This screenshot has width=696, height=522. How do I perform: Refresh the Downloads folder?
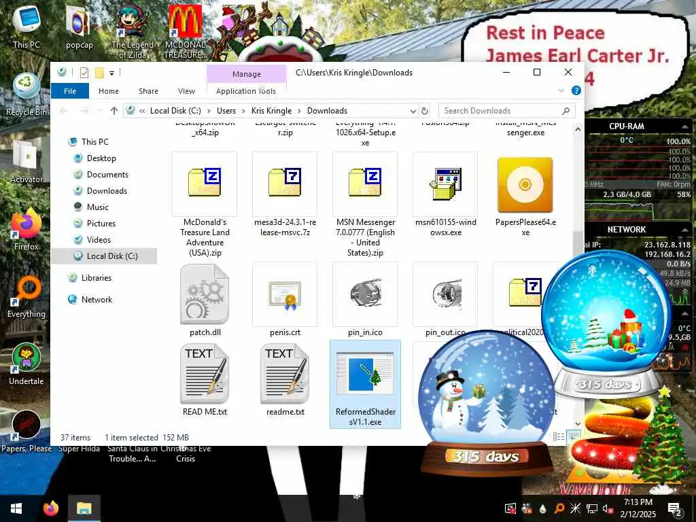(x=425, y=111)
